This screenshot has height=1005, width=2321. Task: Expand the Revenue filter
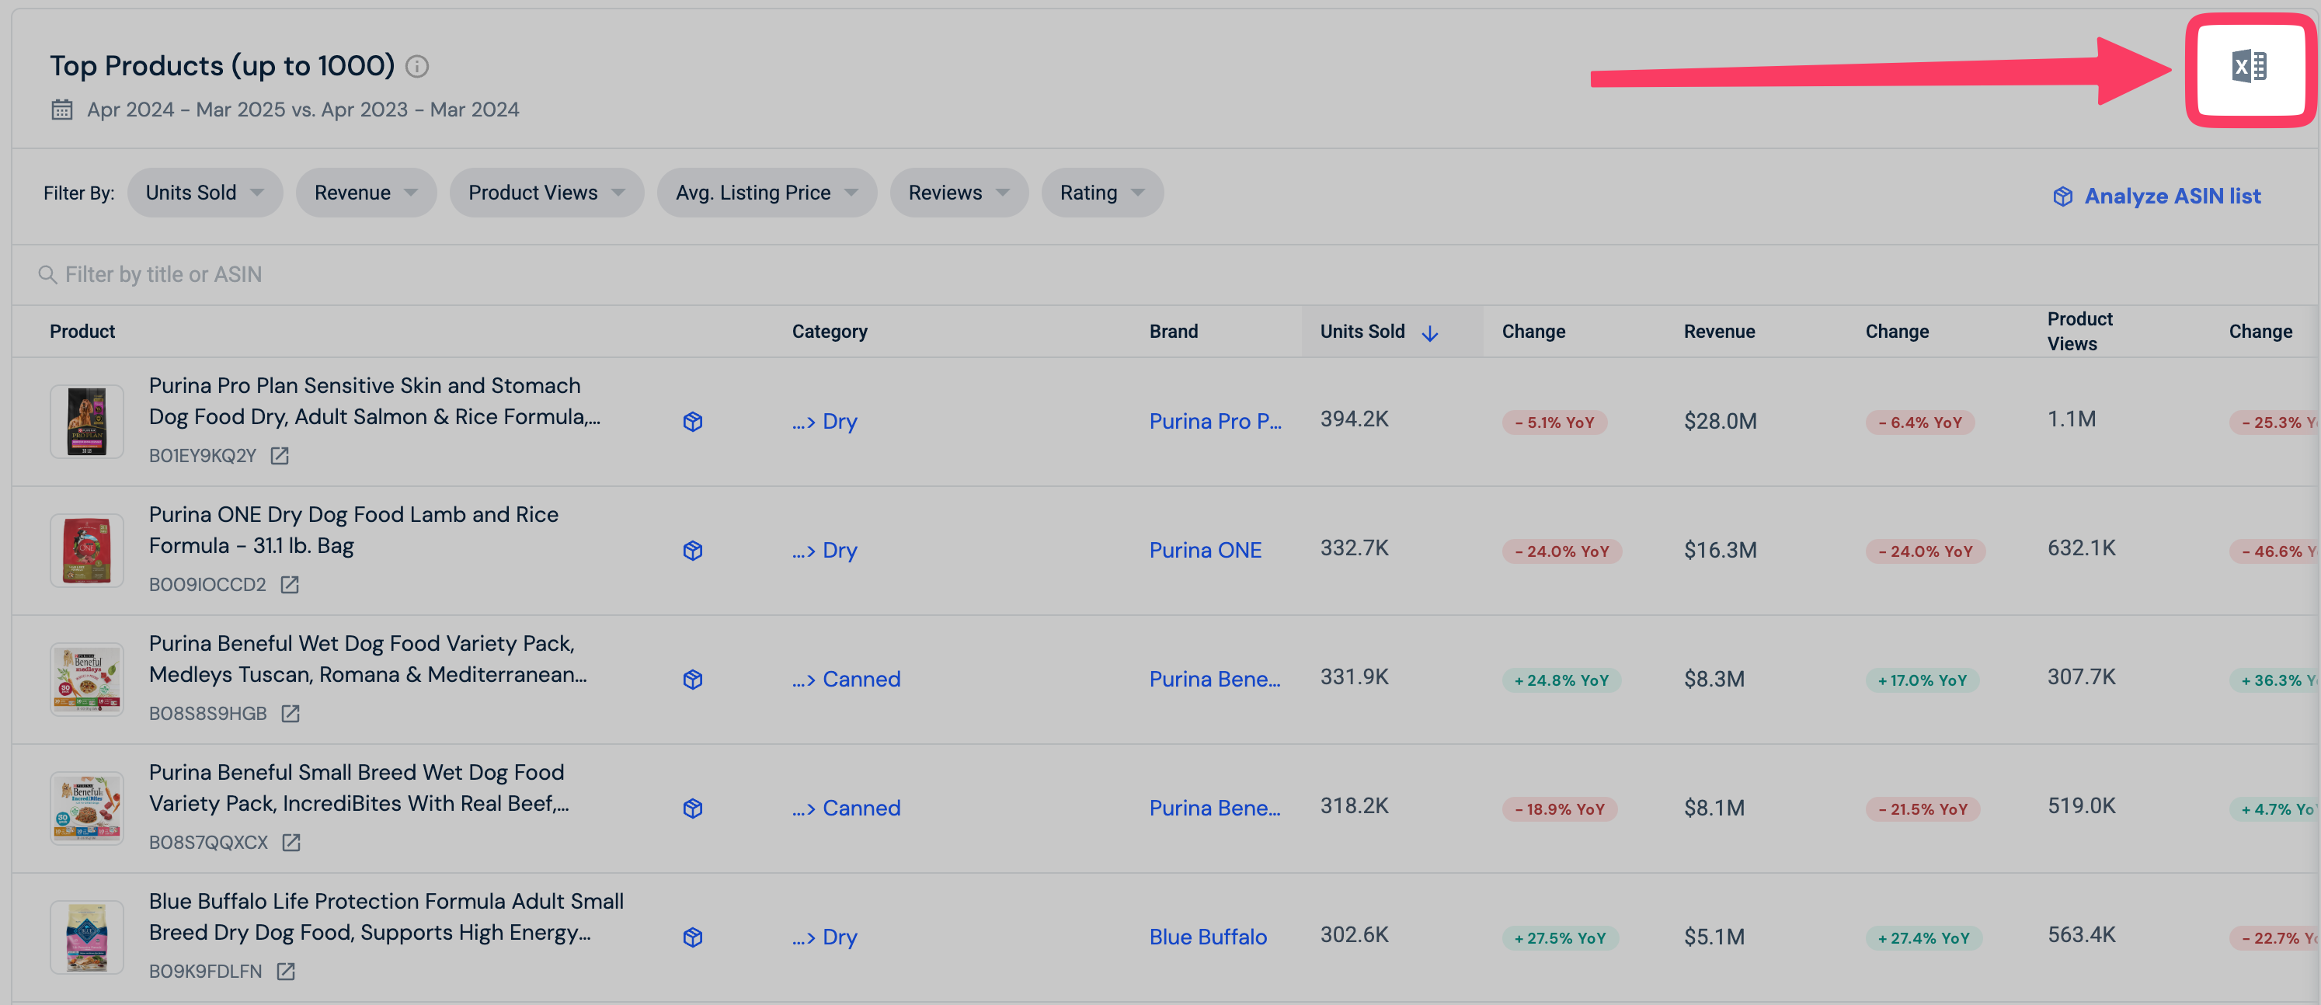[x=366, y=193]
